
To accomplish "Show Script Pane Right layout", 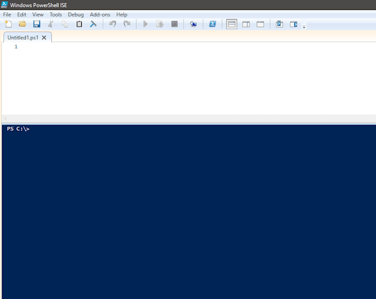I will 246,24.
